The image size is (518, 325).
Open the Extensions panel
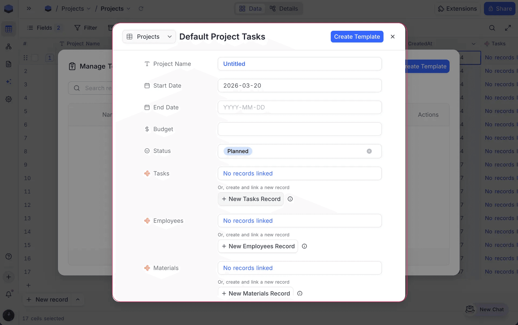(x=457, y=8)
